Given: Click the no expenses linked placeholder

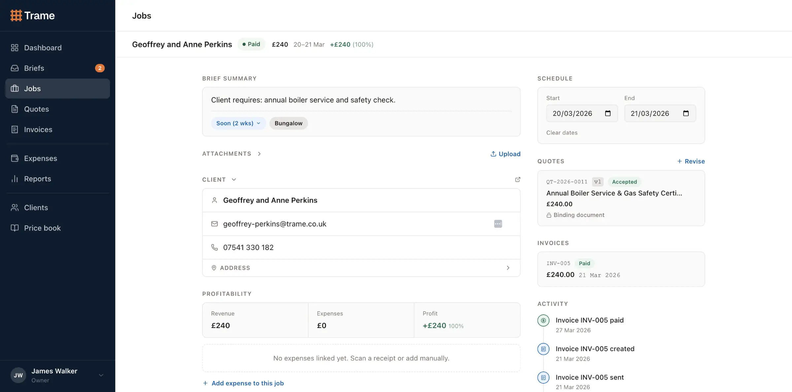Looking at the screenshot, I should 361,358.
